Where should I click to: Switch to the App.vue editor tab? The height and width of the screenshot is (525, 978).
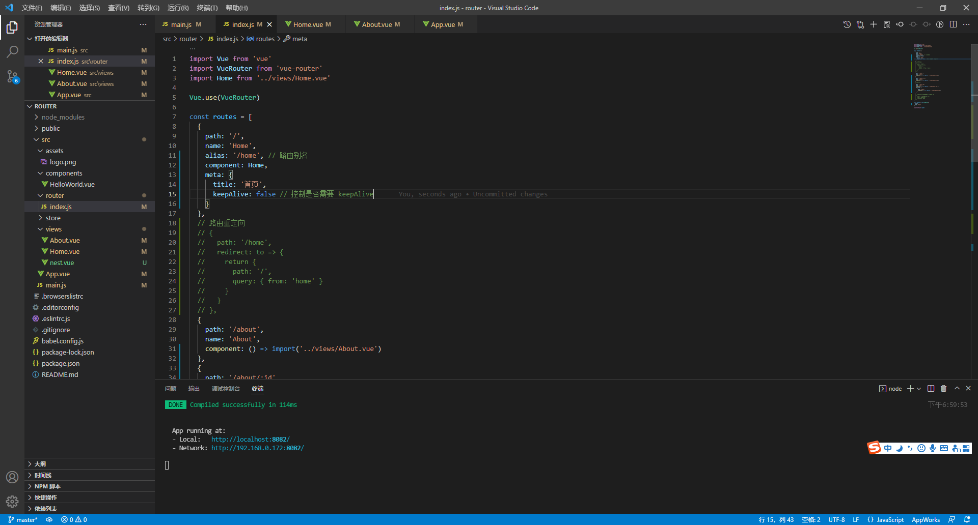point(446,24)
